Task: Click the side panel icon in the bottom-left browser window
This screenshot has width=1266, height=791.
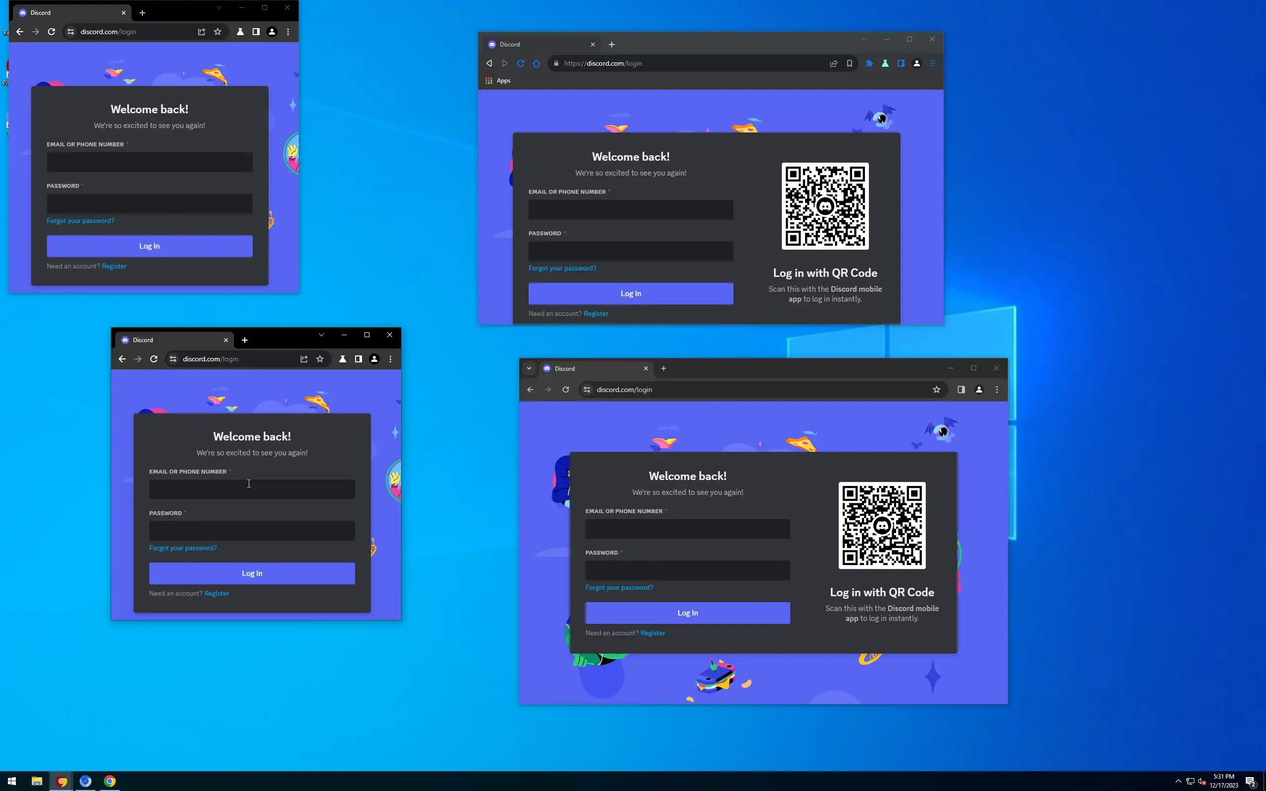Action: click(359, 359)
